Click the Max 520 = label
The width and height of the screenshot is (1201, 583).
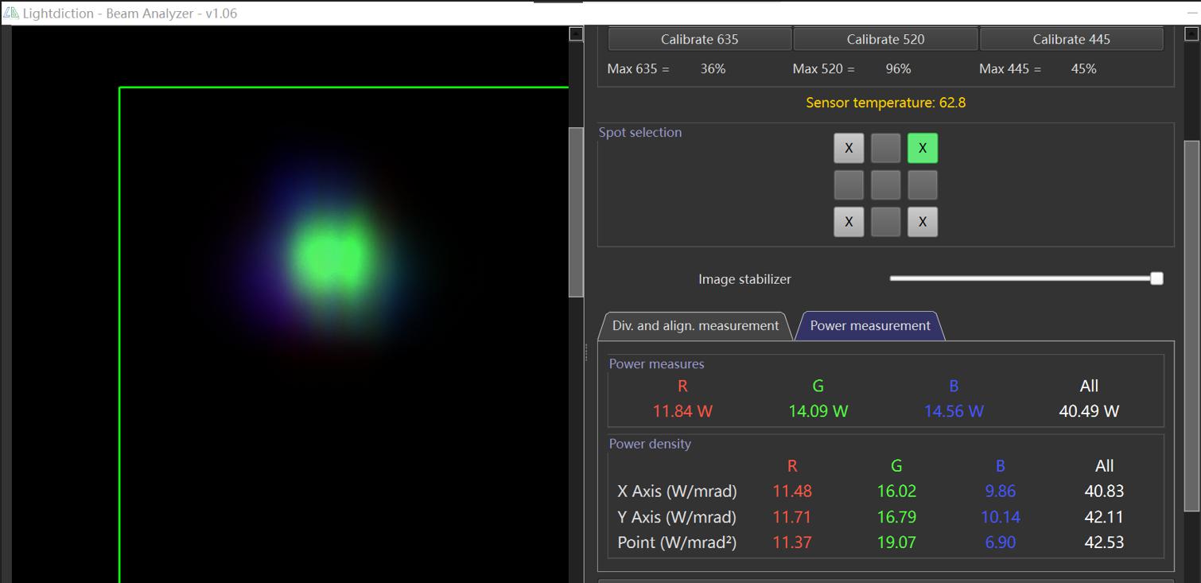pos(823,69)
